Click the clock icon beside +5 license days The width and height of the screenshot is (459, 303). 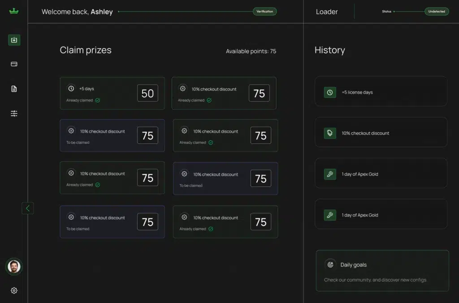pos(330,92)
